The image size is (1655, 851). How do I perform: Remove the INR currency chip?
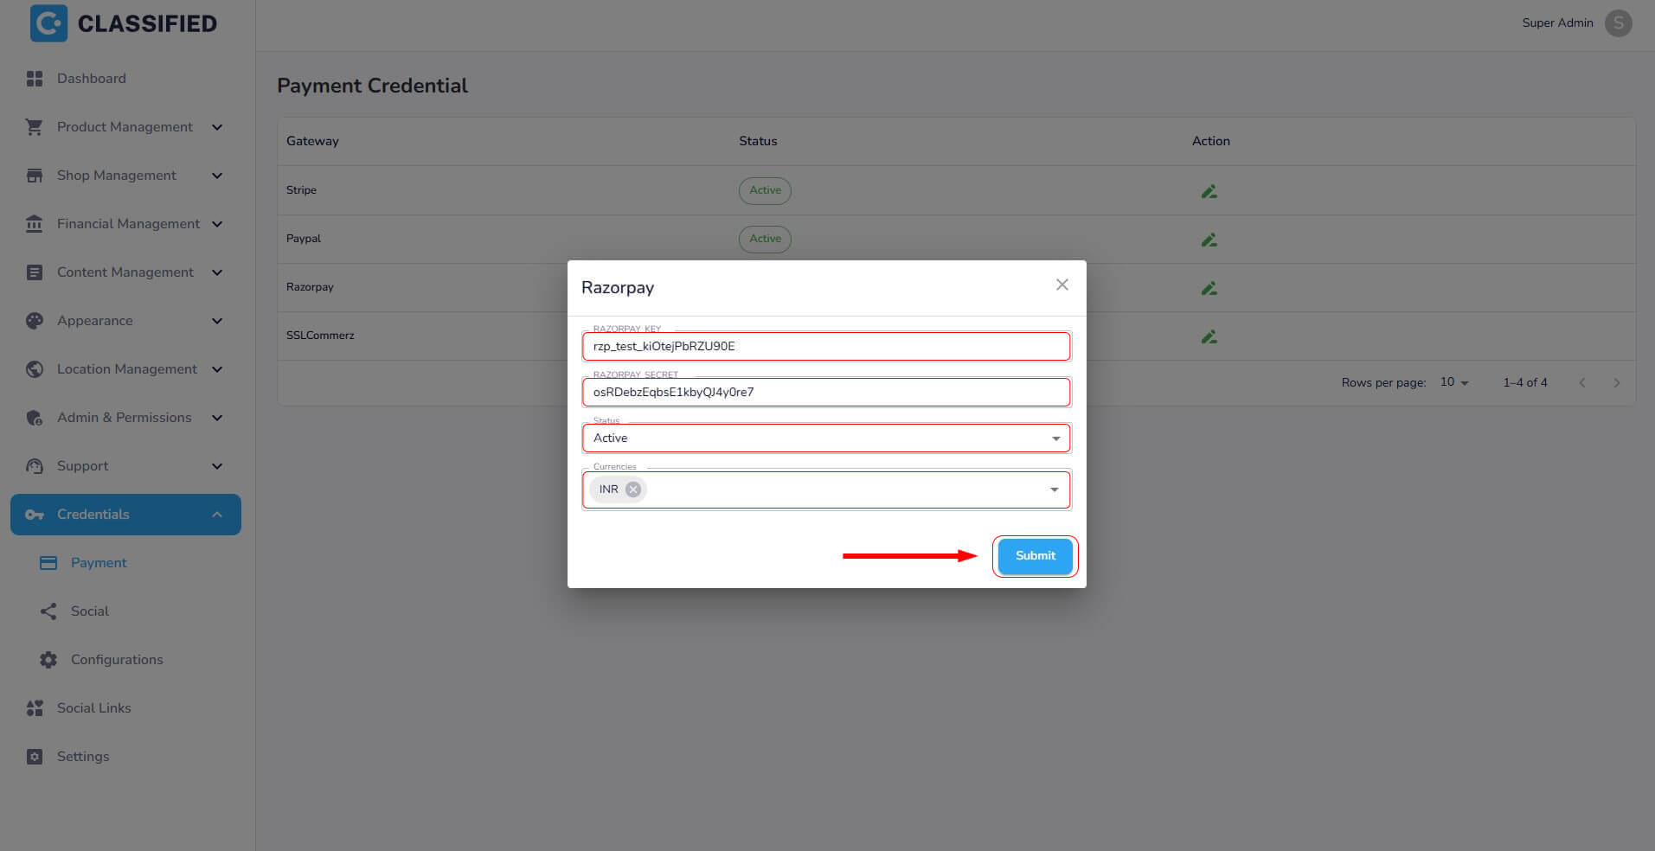point(633,489)
